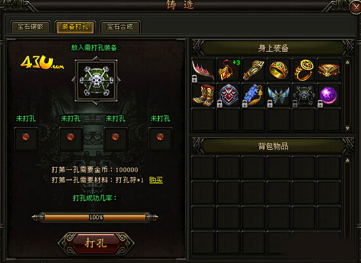The height and width of the screenshot is (263, 361).
Task: Choose the blue tassel pendant item
Action: (253, 96)
